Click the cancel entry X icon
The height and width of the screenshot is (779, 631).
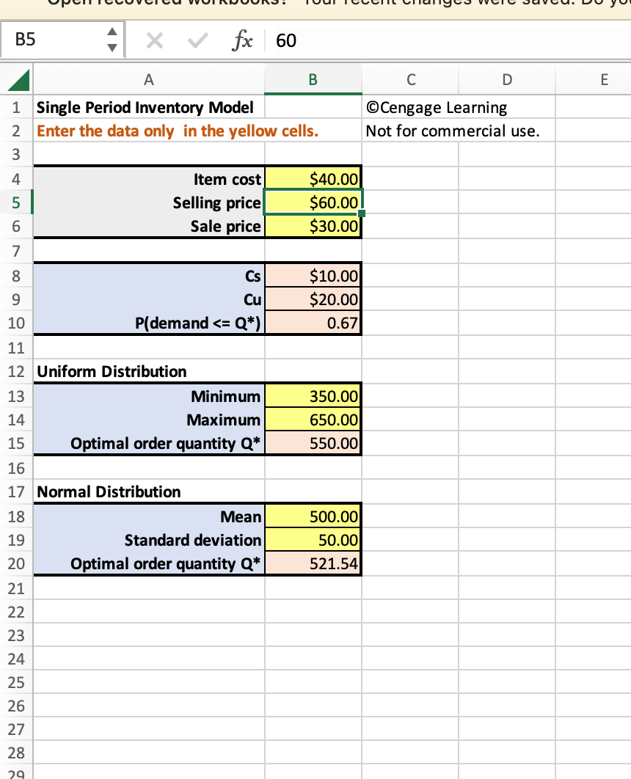tap(155, 40)
